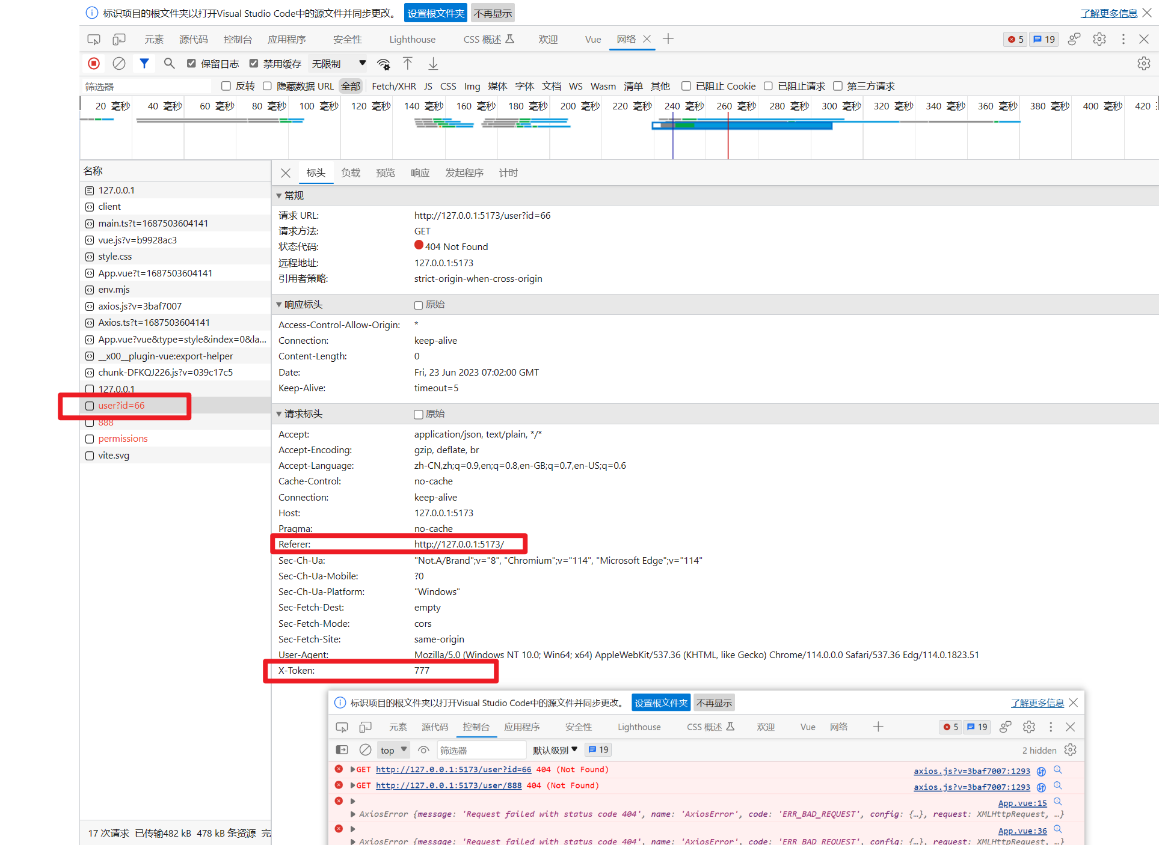The width and height of the screenshot is (1159, 845).
Task: Click magnifier icon beside axios.js user?id=66 error
Action: pyautogui.click(x=1058, y=770)
